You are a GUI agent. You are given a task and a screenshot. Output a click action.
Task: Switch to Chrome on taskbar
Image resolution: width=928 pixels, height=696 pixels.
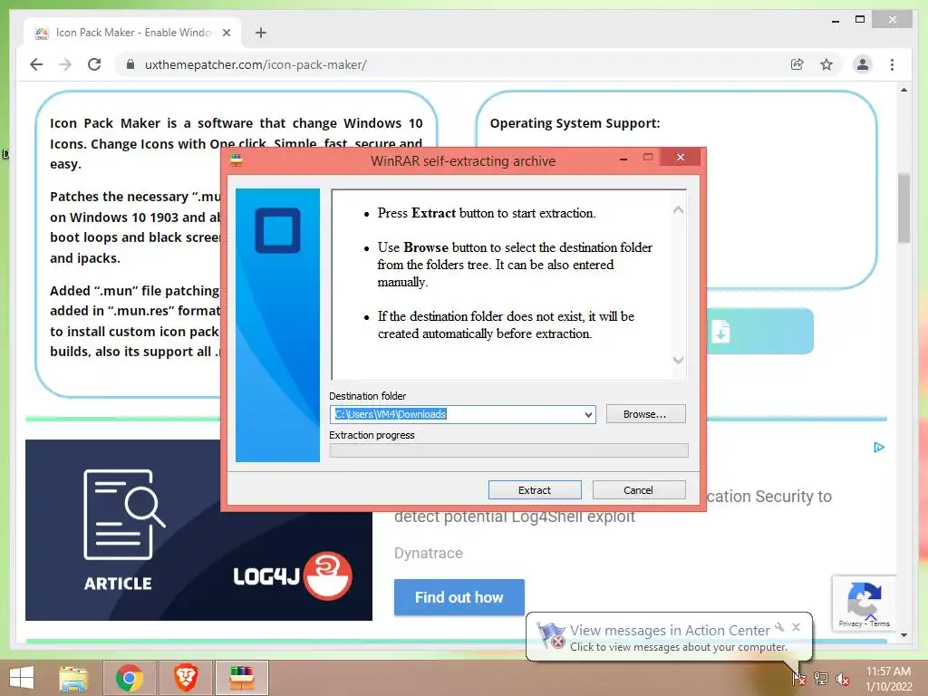click(x=129, y=678)
